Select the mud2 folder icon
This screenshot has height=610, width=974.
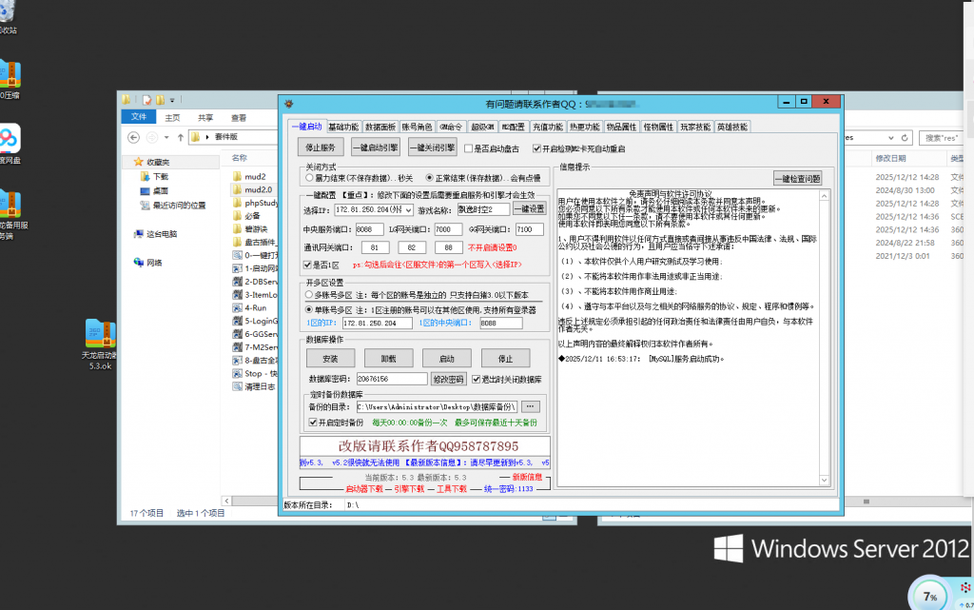pyautogui.click(x=238, y=176)
